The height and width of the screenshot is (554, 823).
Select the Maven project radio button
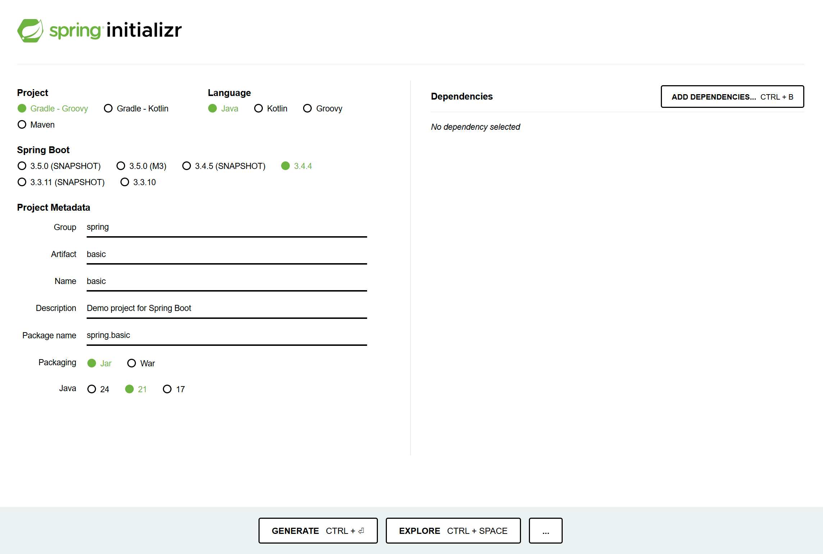(x=22, y=125)
